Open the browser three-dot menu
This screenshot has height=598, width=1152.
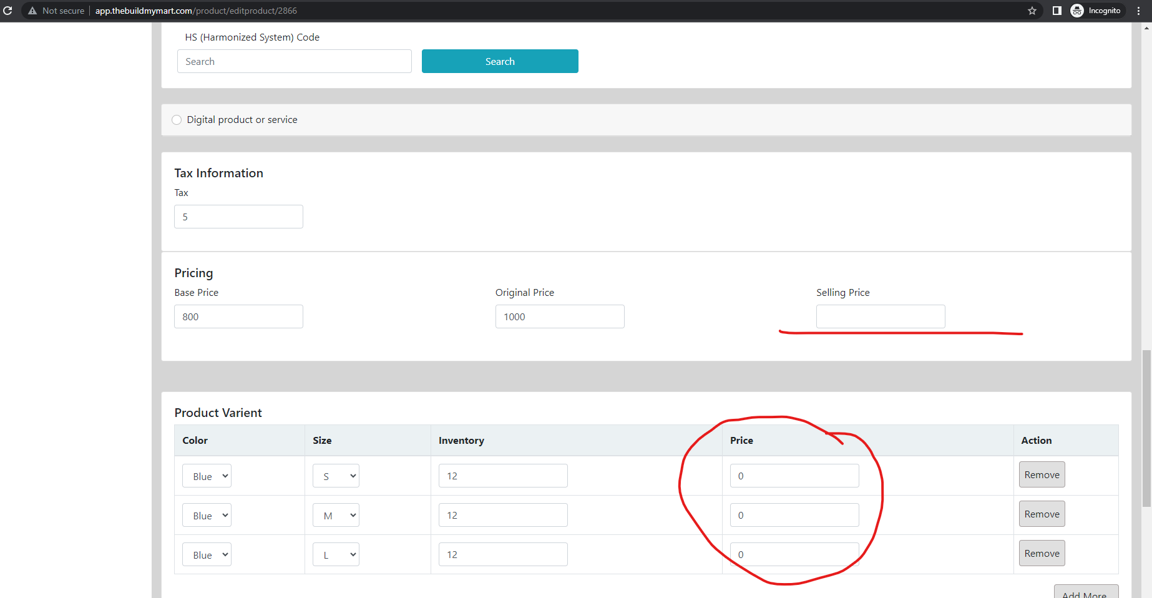(1139, 11)
